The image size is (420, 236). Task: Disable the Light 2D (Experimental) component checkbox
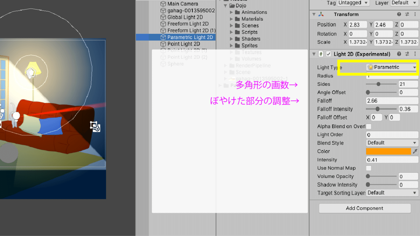click(x=328, y=54)
